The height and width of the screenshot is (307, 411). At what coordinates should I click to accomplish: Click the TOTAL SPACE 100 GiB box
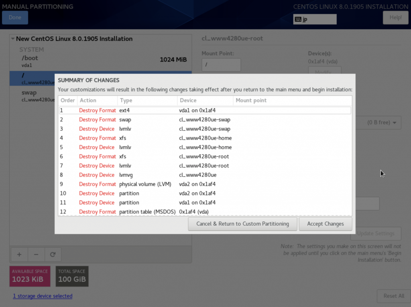[x=72, y=277]
